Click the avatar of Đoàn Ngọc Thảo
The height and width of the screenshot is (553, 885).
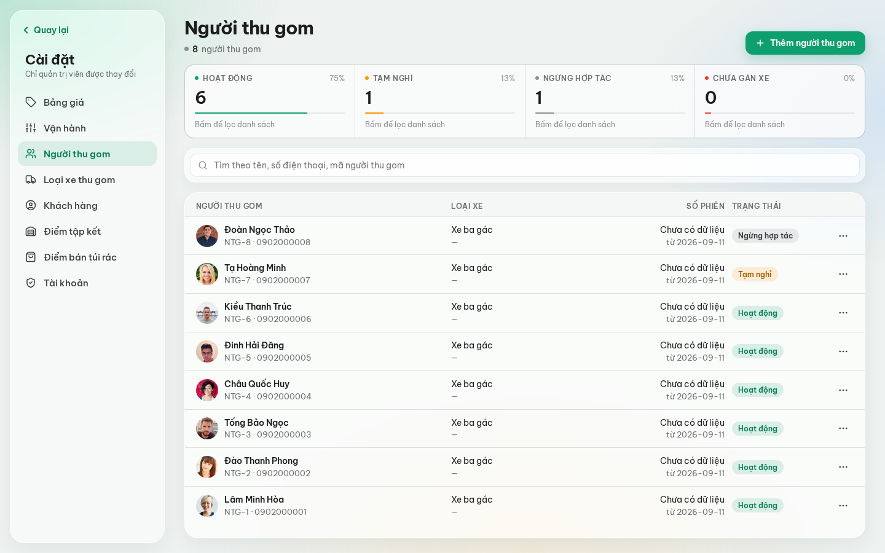(x=207, y=236)
